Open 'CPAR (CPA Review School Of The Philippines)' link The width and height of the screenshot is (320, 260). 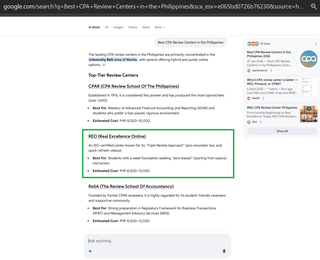tap(133, 86)
